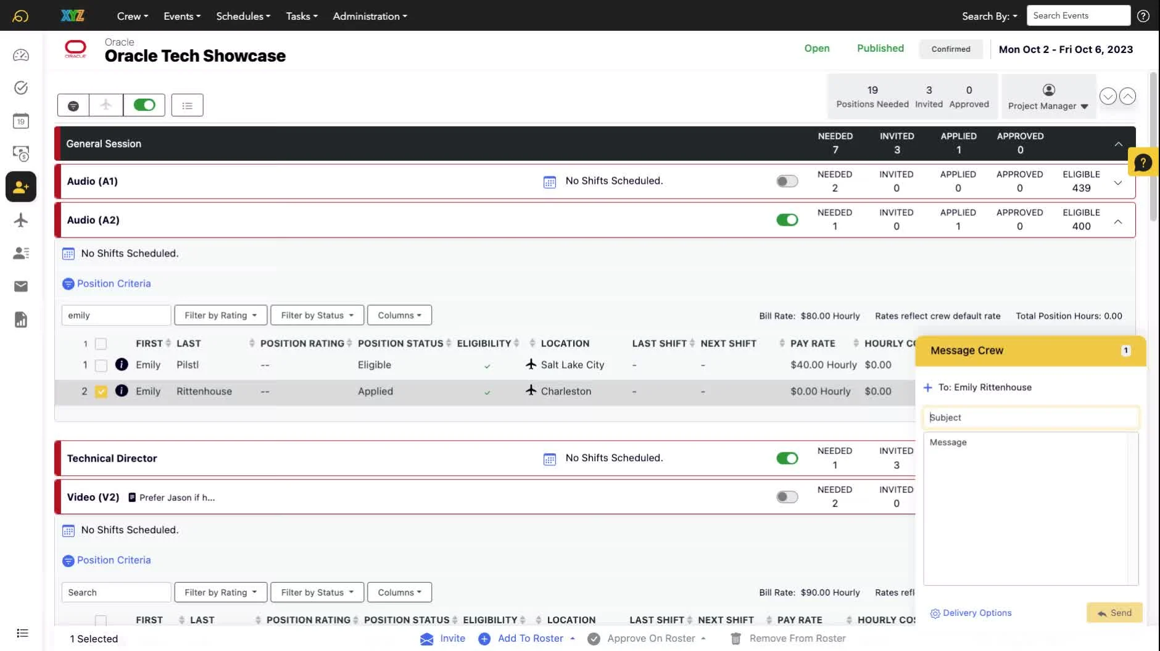Open info icon for Emily Pilstl

coord(122,364)
